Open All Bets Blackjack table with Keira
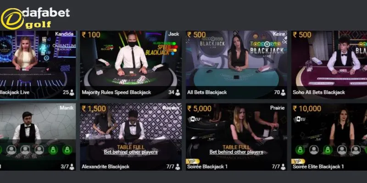Image resolution: width=367 pixels, height=183 pixels. point(236,65)
